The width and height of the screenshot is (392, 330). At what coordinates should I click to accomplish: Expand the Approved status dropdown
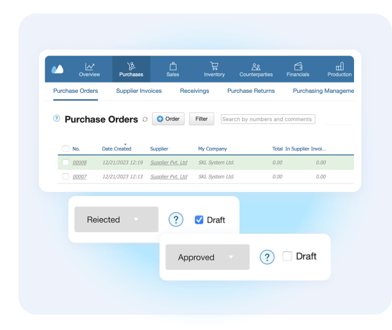[x=207, y=257]
